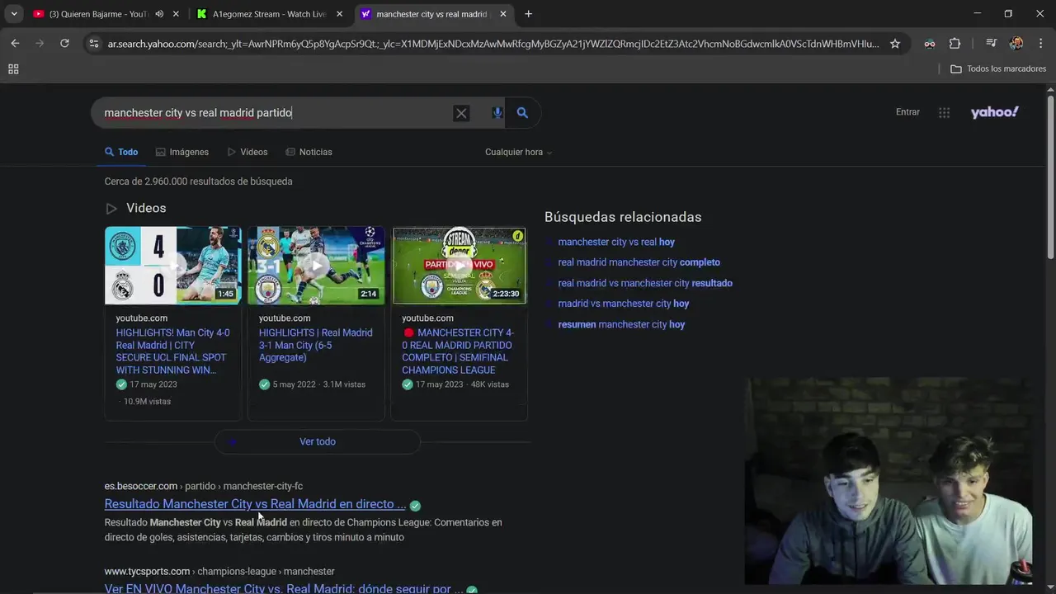Go to Yahoo home via logo
This screenshot has height=594, width=1056.
pyautogui.click(x=994, y=112)
